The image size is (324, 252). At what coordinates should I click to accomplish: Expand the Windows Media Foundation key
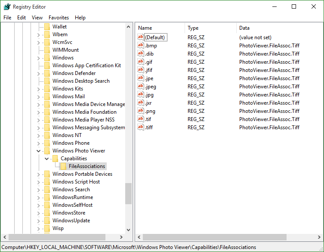tap(39, 112)
